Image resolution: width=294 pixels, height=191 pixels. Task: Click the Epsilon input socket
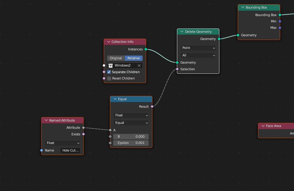110,143
